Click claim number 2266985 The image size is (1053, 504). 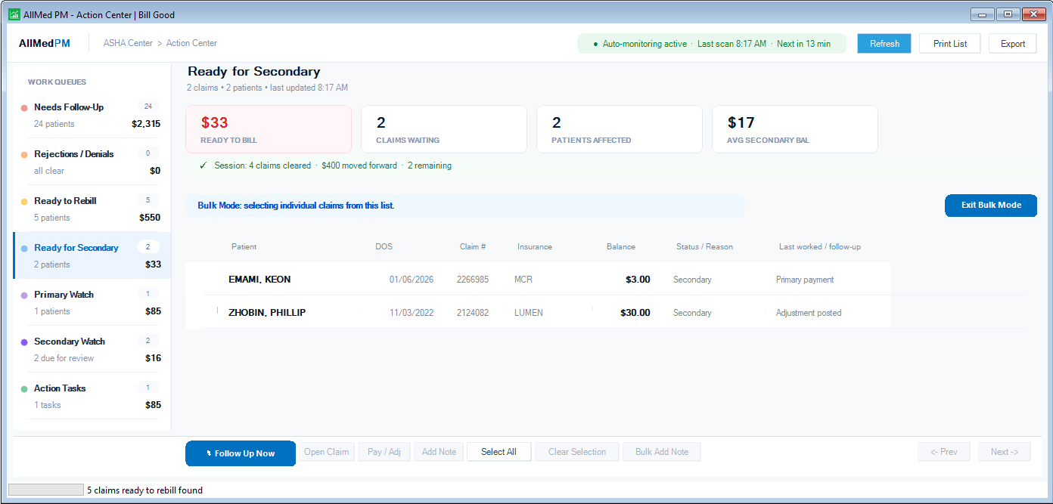[473, 280]
